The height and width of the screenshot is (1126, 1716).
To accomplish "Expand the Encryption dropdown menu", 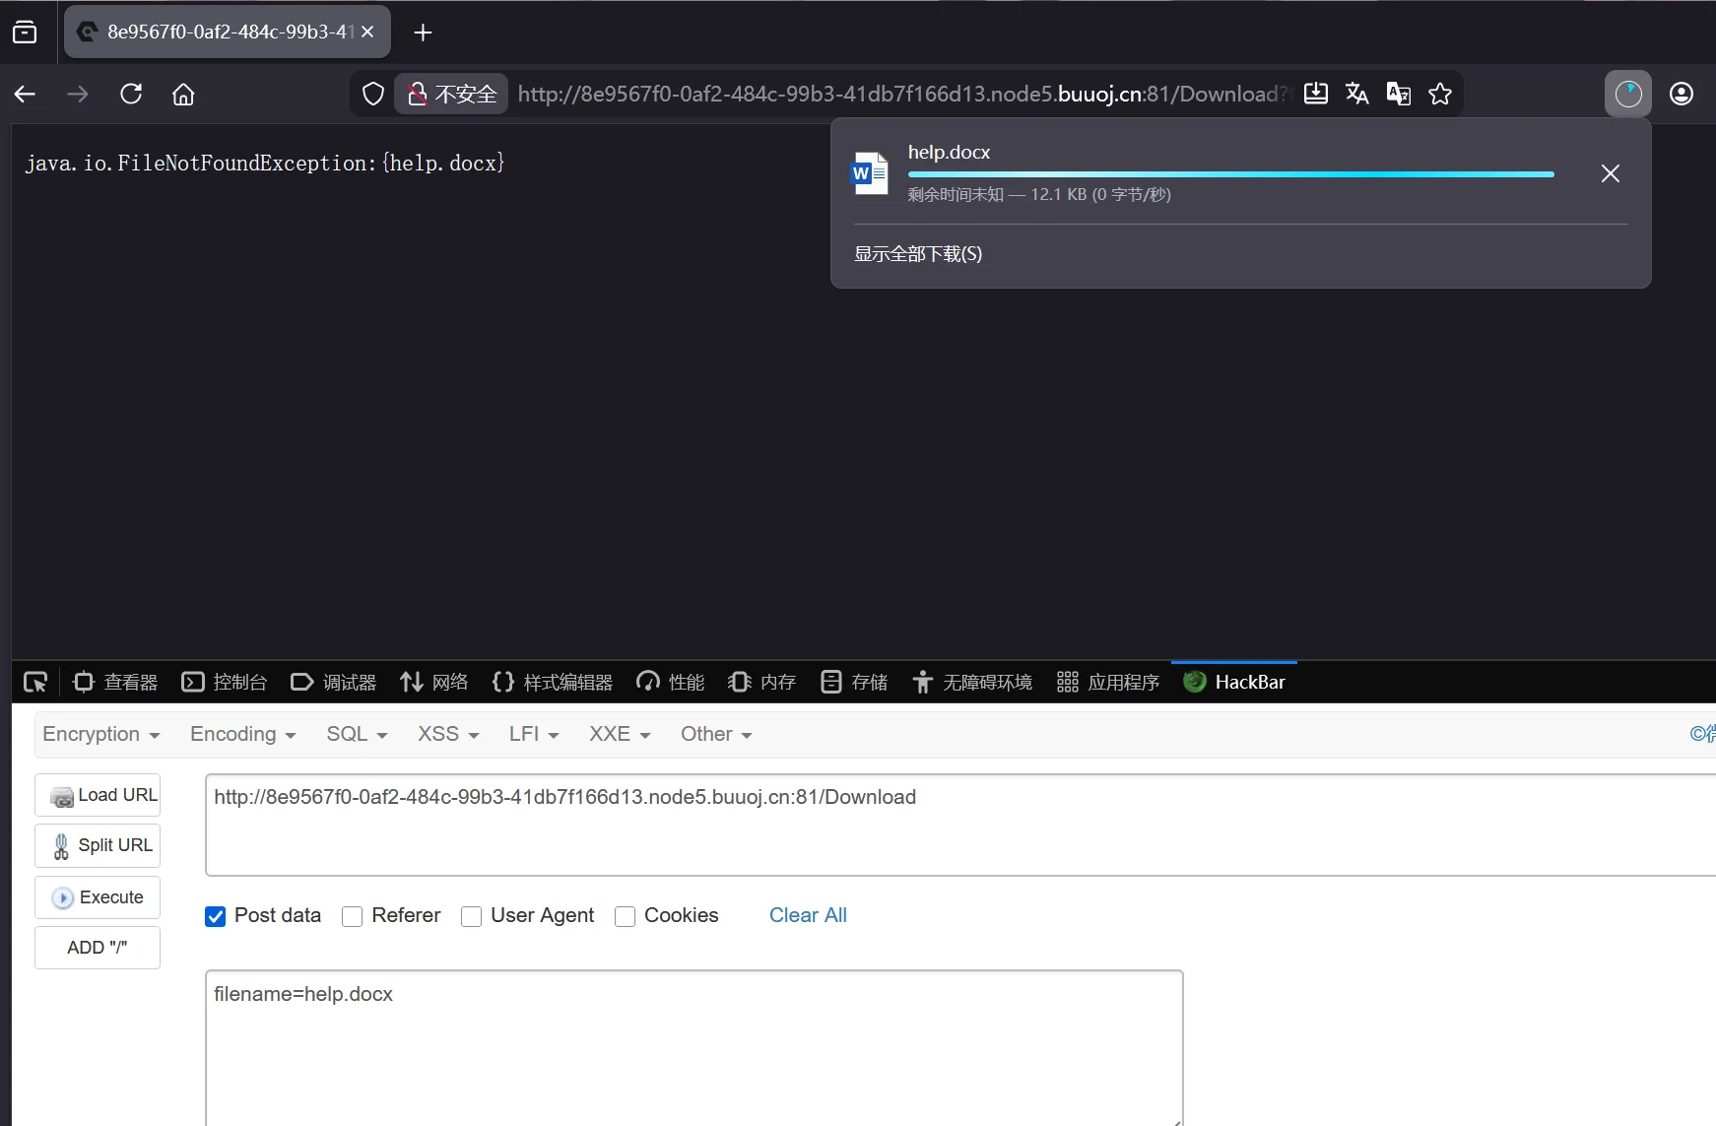I will pos(100,734).
